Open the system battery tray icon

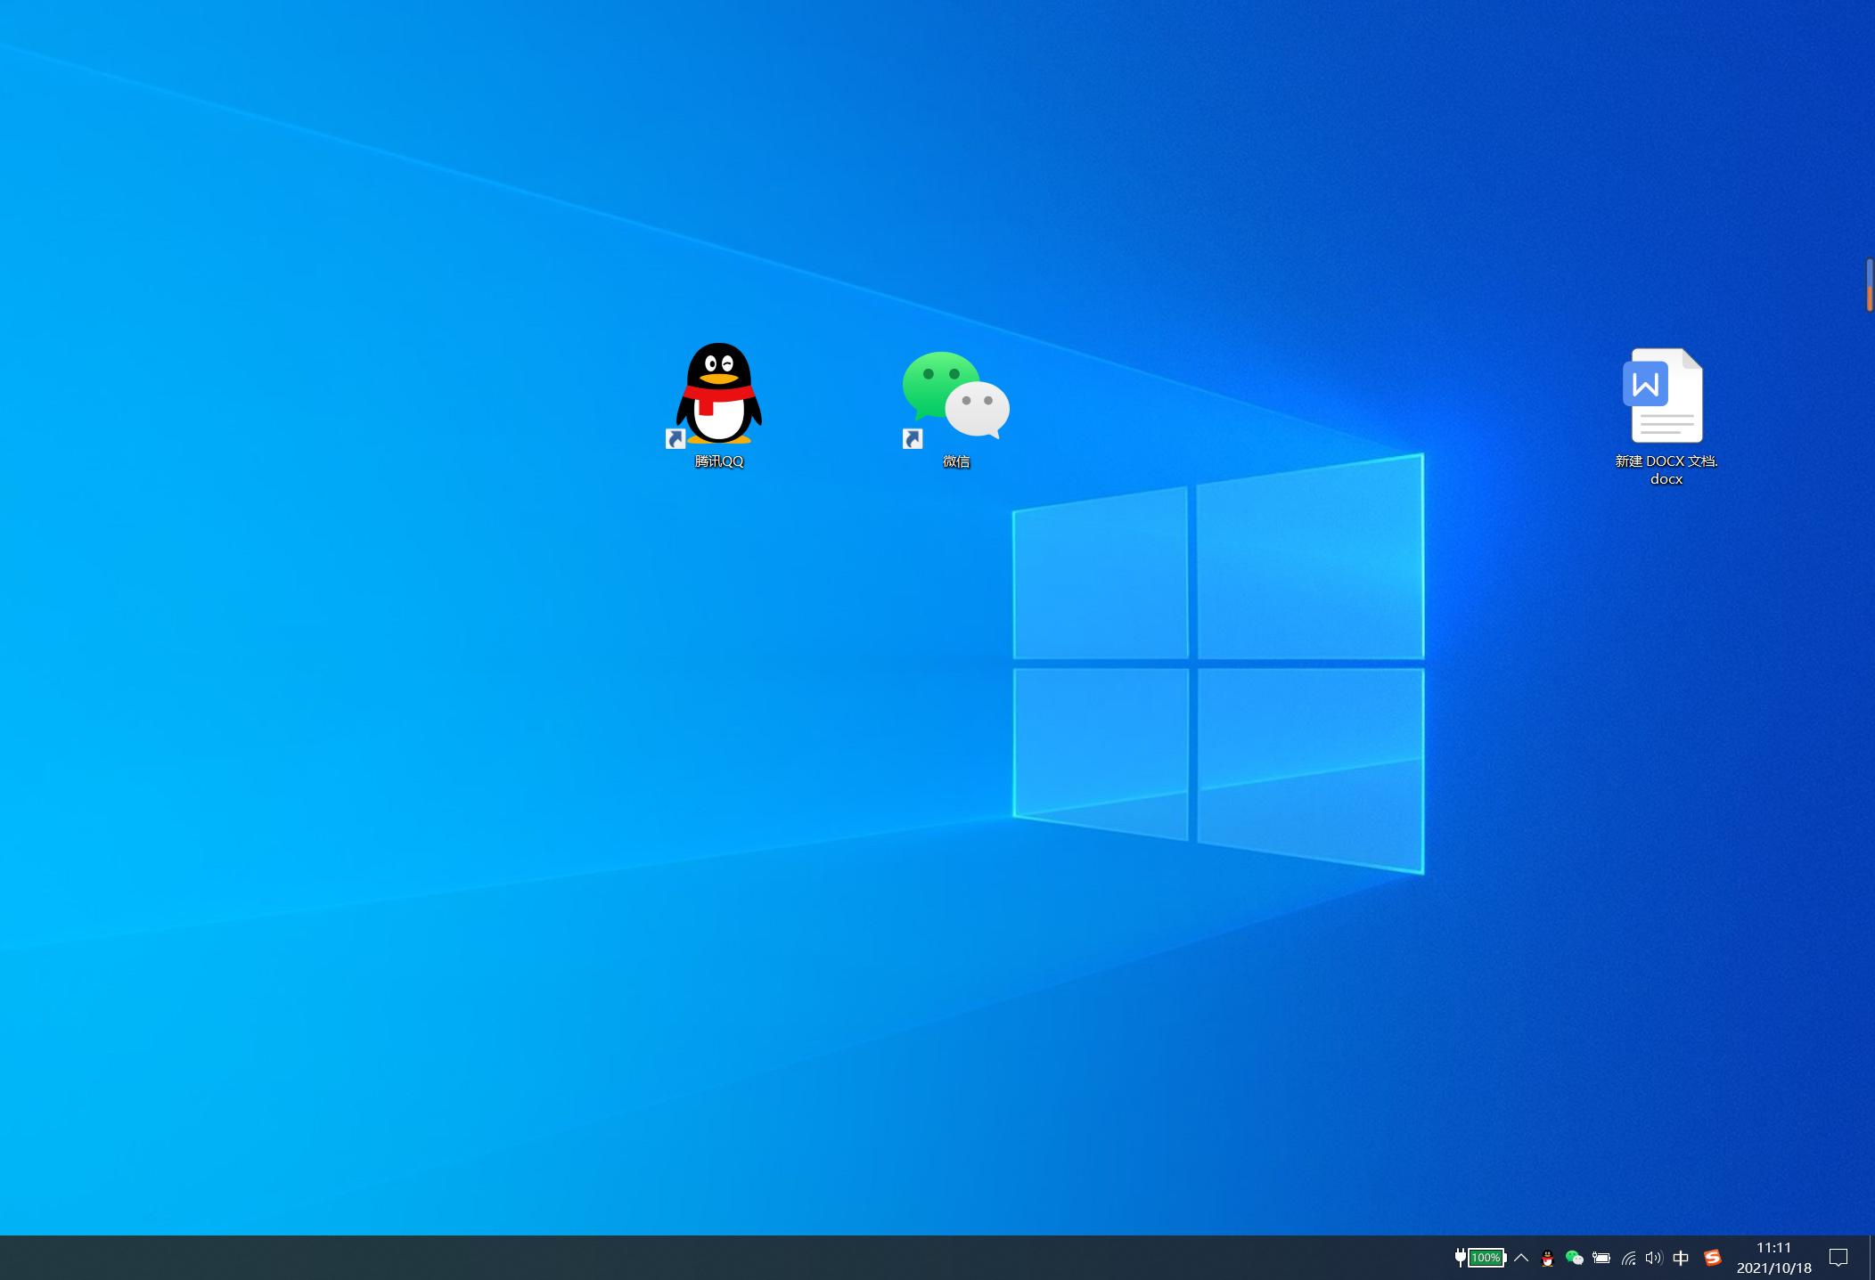1601,1258
